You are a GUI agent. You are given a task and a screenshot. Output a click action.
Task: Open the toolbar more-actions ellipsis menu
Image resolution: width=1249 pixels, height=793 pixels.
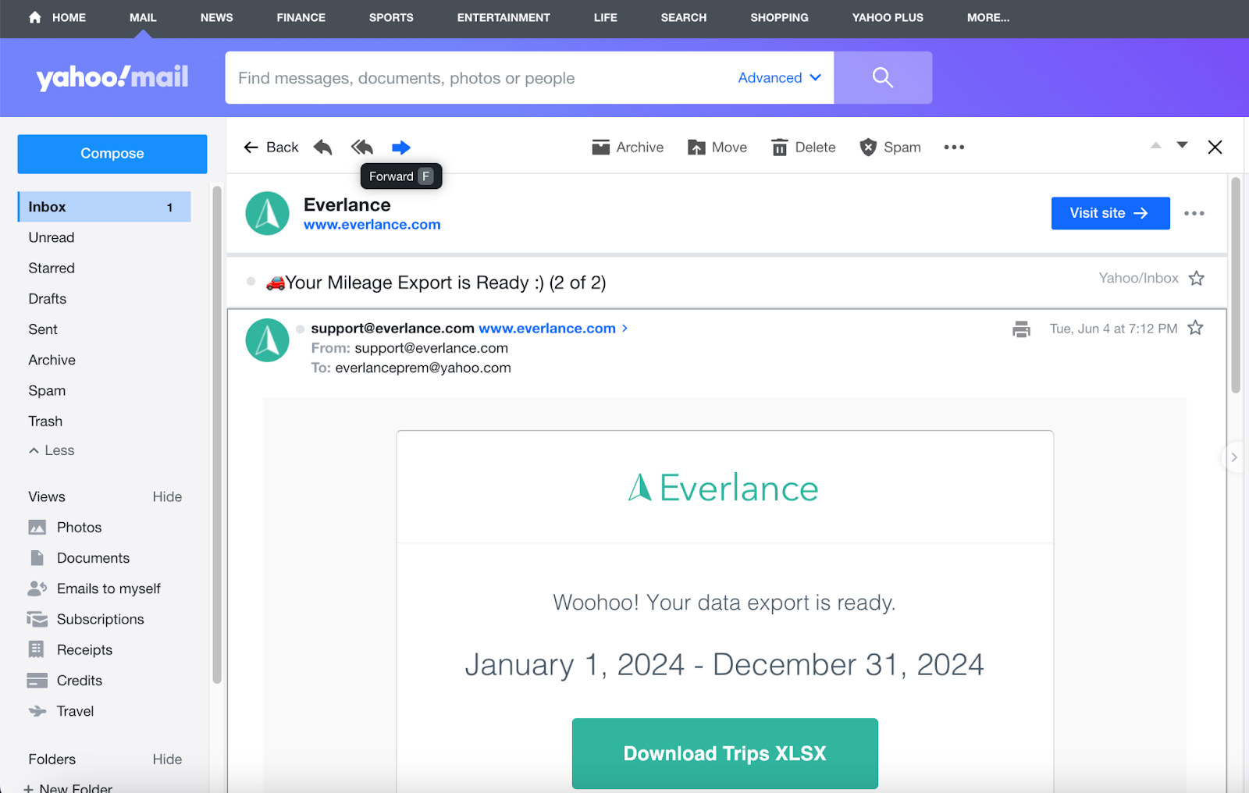[x=954, y=148]
